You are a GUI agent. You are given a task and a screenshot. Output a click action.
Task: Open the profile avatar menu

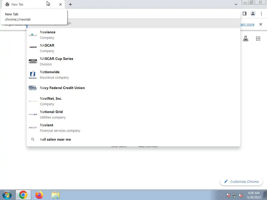[x=253, y=14]
